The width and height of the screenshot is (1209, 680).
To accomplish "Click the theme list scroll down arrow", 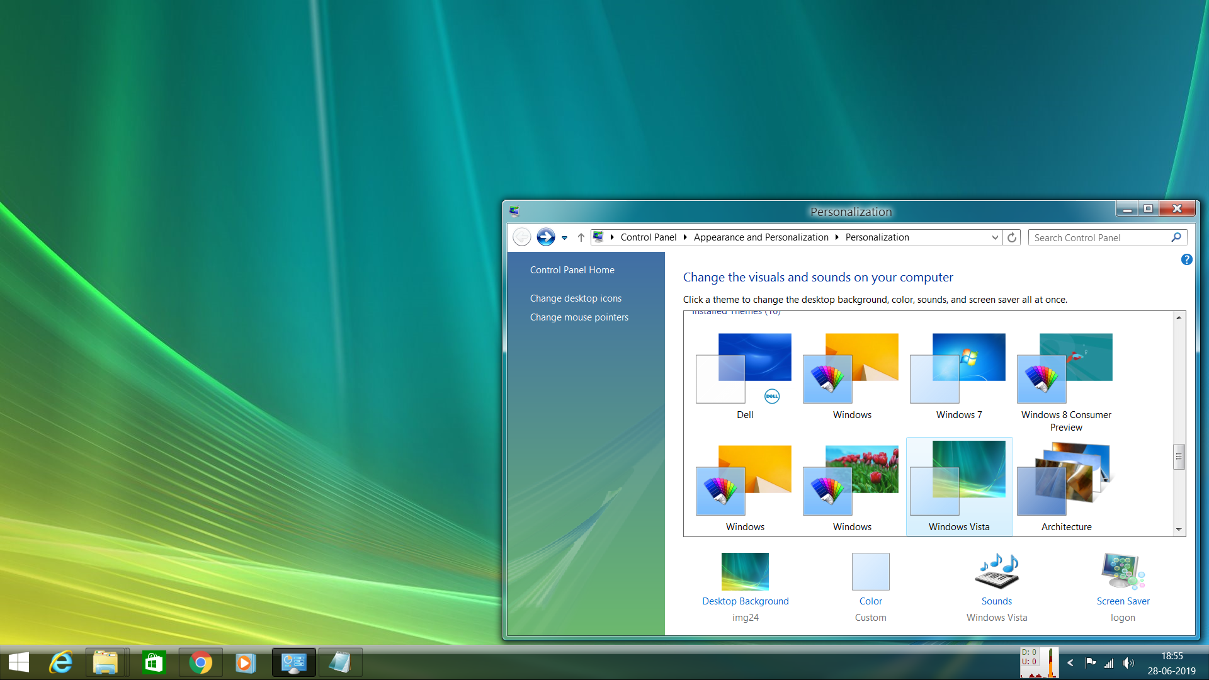I will (x=1179, y=530).
